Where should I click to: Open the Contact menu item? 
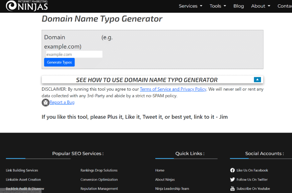(x=285, y=6)
